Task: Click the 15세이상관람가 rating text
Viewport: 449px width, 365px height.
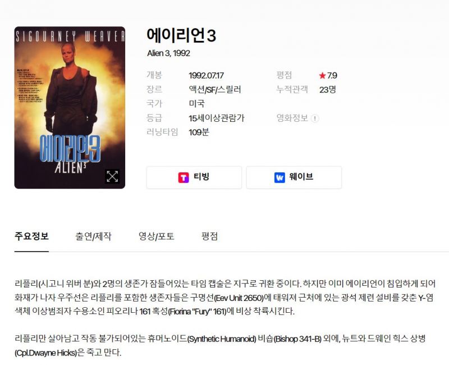Action: click(217, 118)
